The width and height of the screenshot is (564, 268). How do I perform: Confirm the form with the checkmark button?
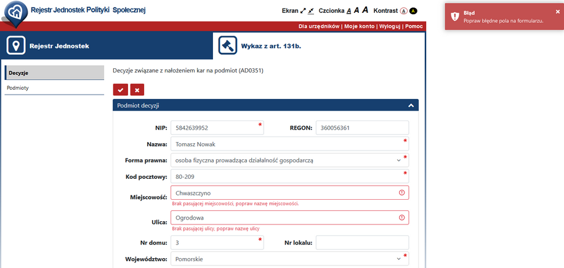click(x=121, y=90)
